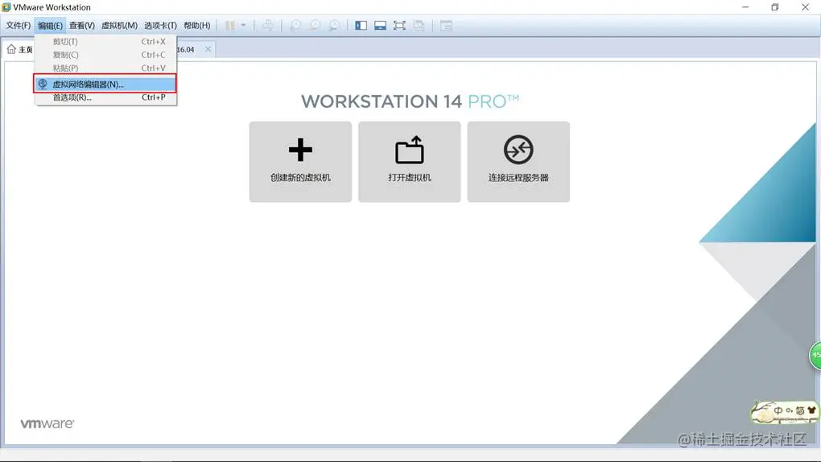Open the 虚拟机(M) menu
821x462 pixels.
(x=119, y=25)
